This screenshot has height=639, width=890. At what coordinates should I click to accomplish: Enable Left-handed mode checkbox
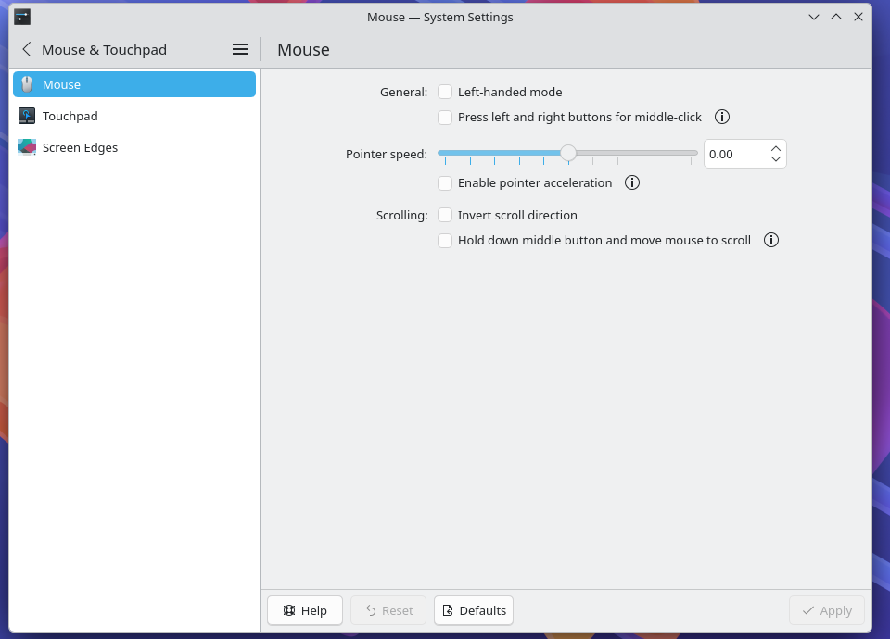point(445,92)
